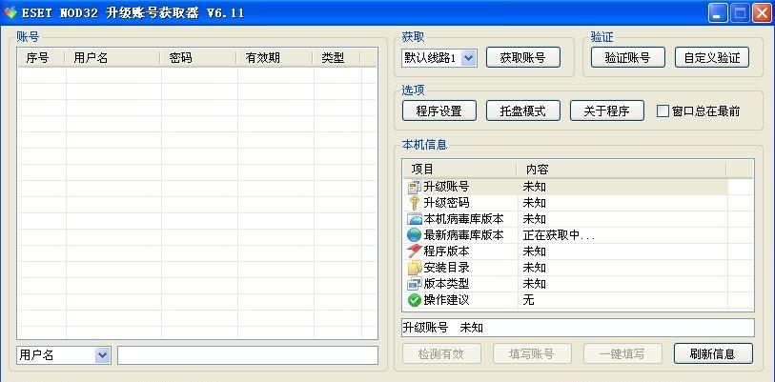
Task: Click the 正在获取中... value
Action: pyautogui.click(x=559, y=235)
